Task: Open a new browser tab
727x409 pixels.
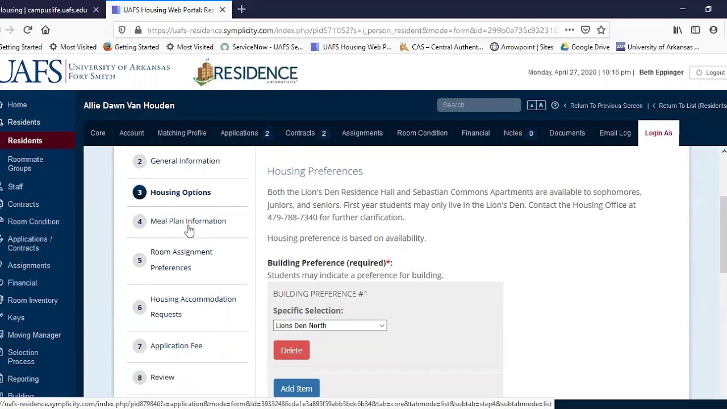Action: (x=241, y=10)
